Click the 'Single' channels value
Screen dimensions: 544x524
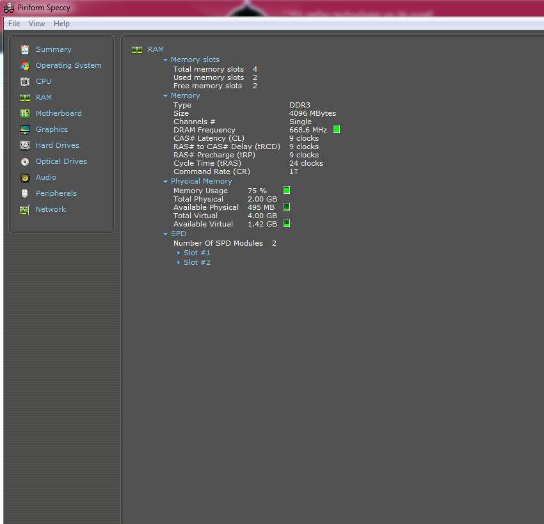point(300,122)
